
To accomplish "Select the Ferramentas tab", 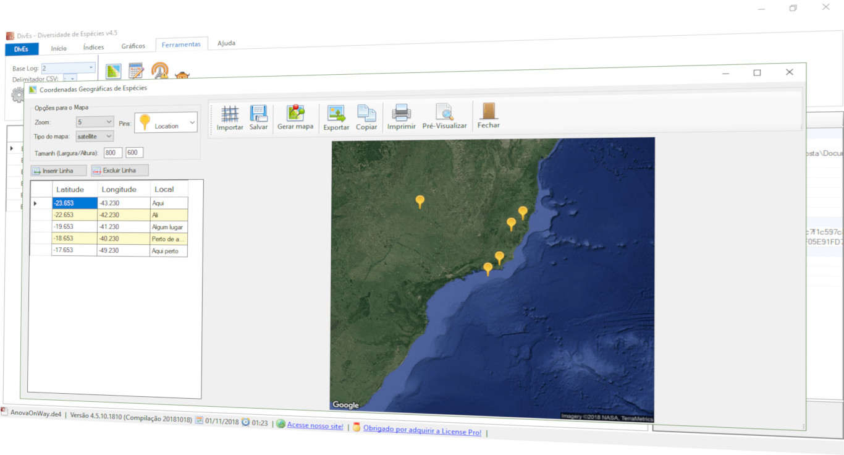I will click(x=181, y=45).
